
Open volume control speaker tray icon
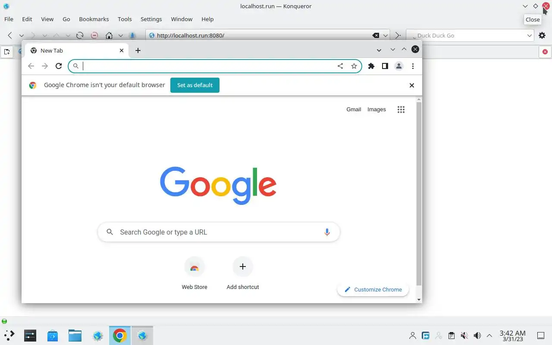pos(477,336)
